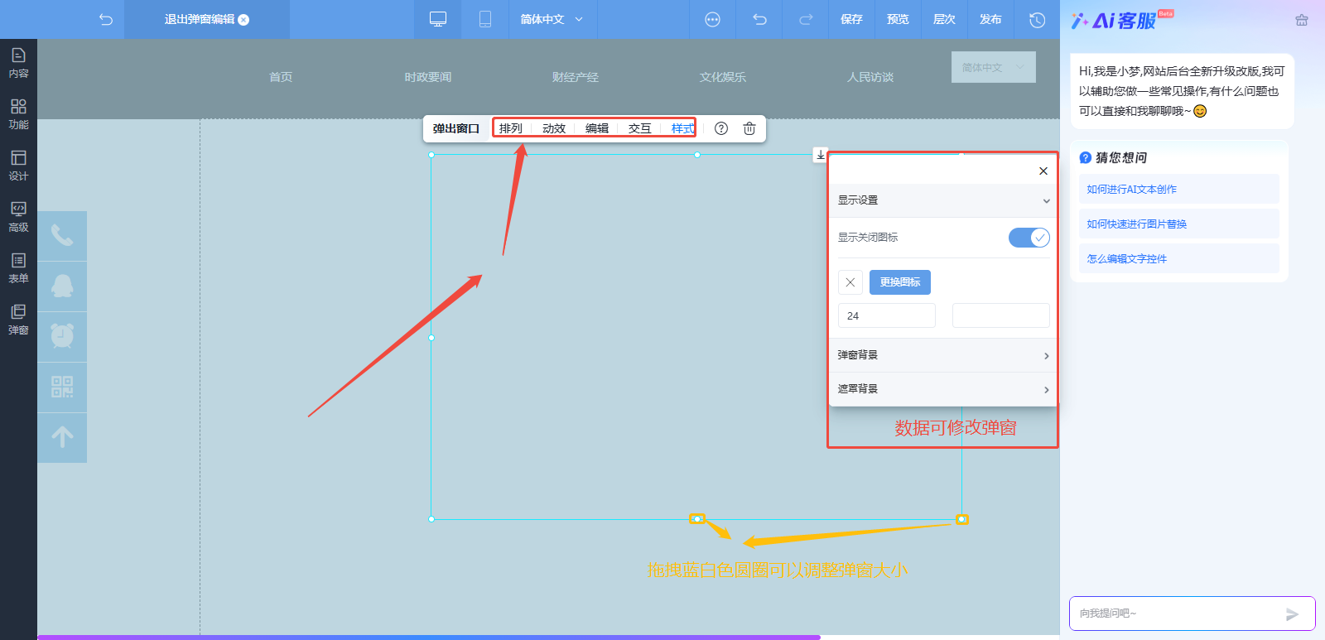Screen dimensions: 1325x640
Task: Click the clear chat broom icon
Action: tap(1302, 20)
